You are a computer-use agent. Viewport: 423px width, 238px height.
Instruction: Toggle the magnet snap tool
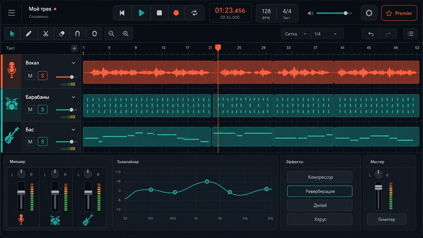78,34
